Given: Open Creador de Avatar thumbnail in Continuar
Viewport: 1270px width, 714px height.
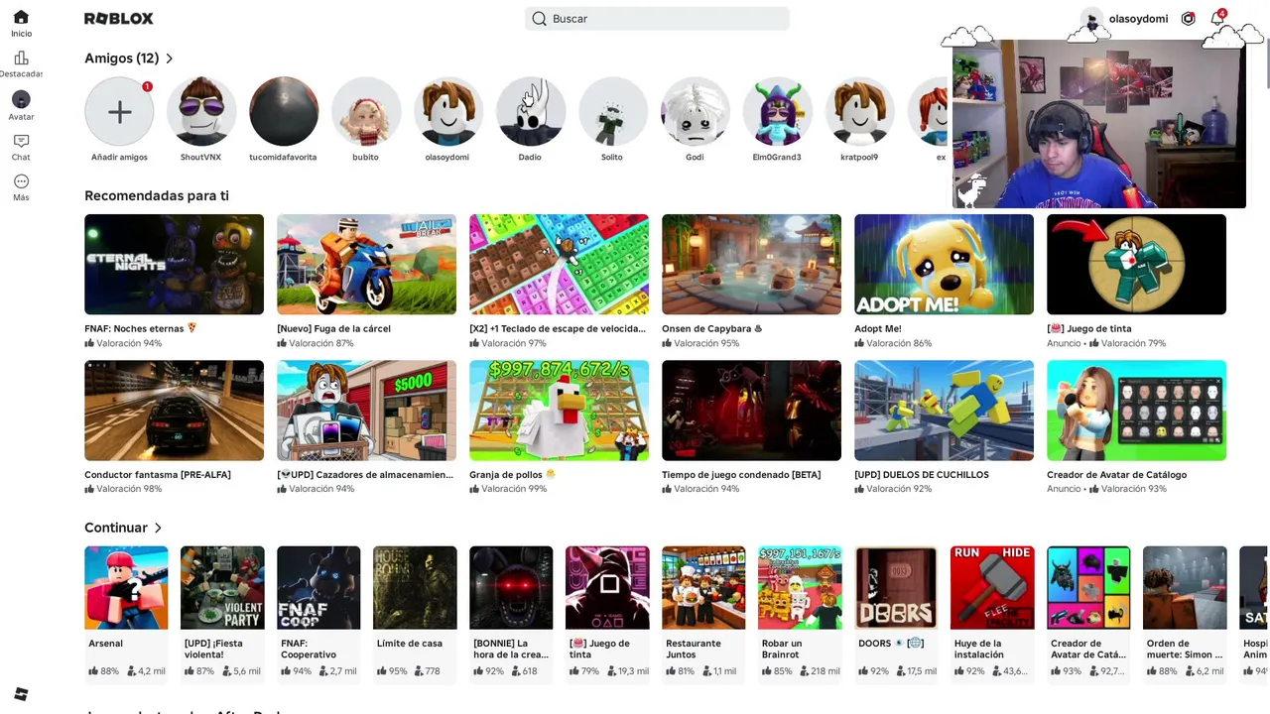Looking at the screenshot, I should (x=1088, y=587).
